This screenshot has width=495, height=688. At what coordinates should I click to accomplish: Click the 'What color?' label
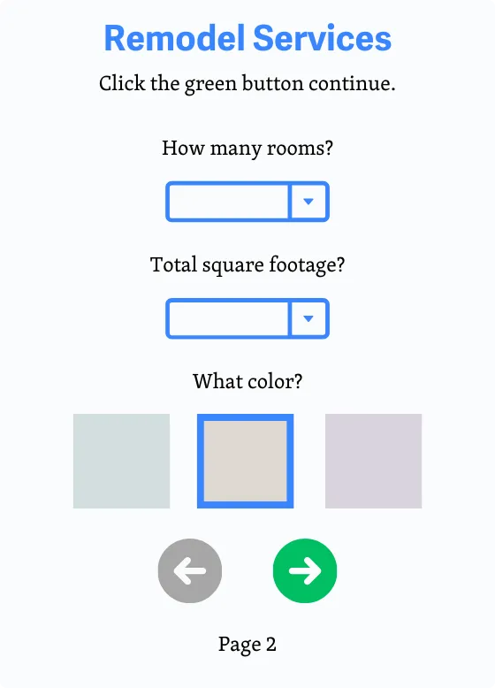[247, 381]
